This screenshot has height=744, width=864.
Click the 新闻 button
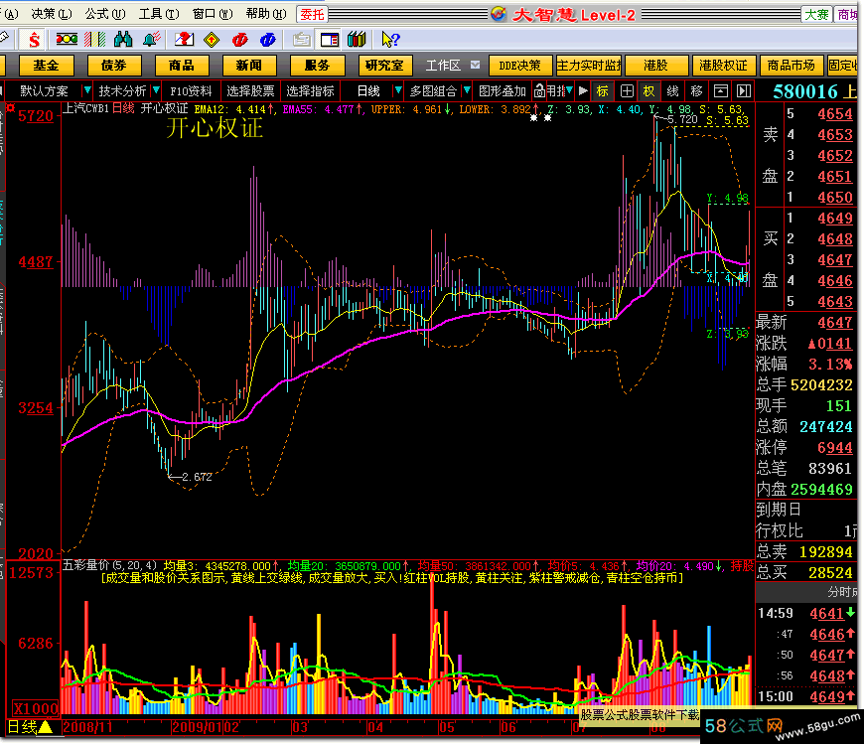tap(249, 65)
